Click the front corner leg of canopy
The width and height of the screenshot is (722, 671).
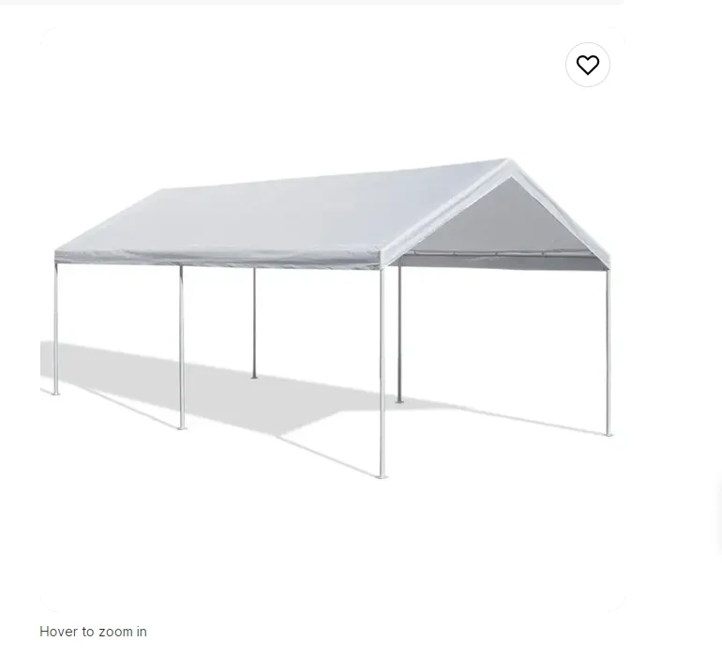382,373
